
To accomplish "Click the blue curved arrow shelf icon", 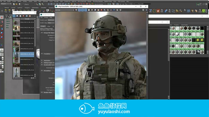I will coord(166,11).
